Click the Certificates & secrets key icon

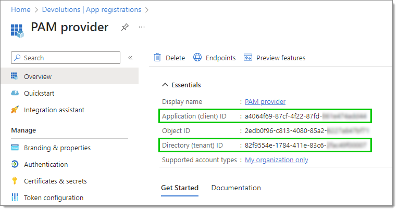click(x=15, y=181)
